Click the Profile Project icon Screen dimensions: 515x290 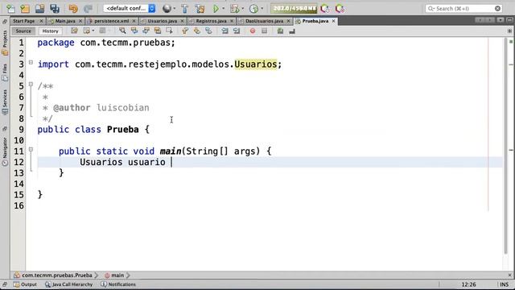[254, 9]
